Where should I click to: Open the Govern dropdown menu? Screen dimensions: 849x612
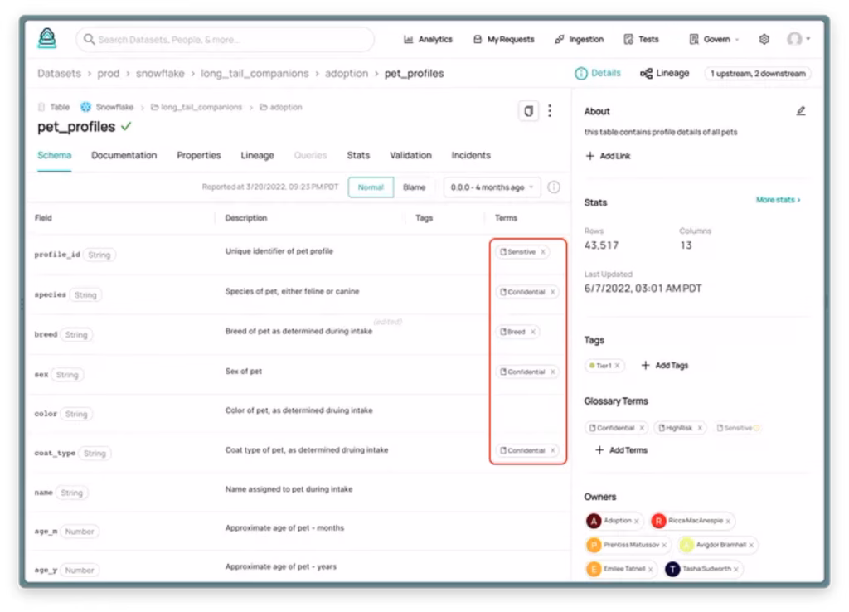[714, 39]
